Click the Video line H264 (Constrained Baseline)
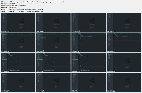 click(27, 10)
